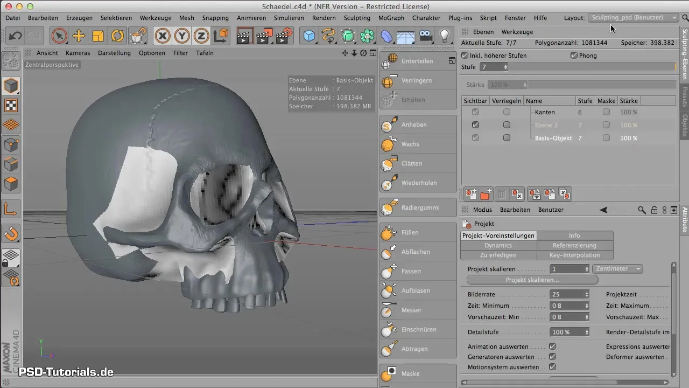This screenshot has width=689, height=388.
Task: Open the Attribute Bearbeiten menu
Action: (515, 210)
